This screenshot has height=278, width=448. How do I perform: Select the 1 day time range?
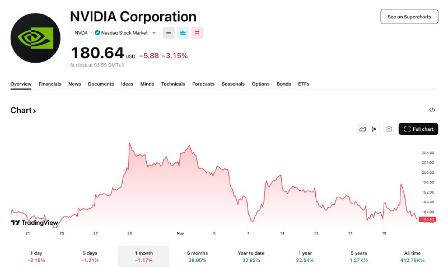[36, 256]
